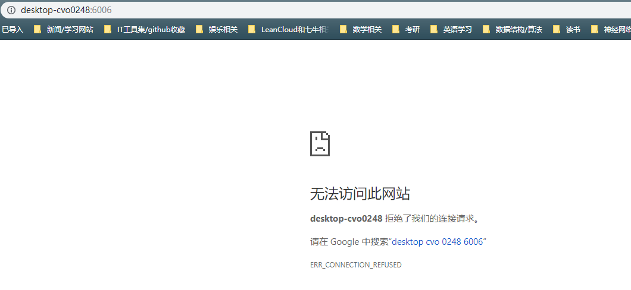Screen dimensions: 631x290
Task: Click the 拒绝了我们的连接请求 message text
Action: coord(433,219)
